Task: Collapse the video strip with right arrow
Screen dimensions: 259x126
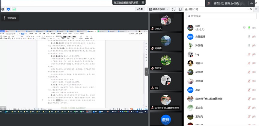Action: coord(147,71)
